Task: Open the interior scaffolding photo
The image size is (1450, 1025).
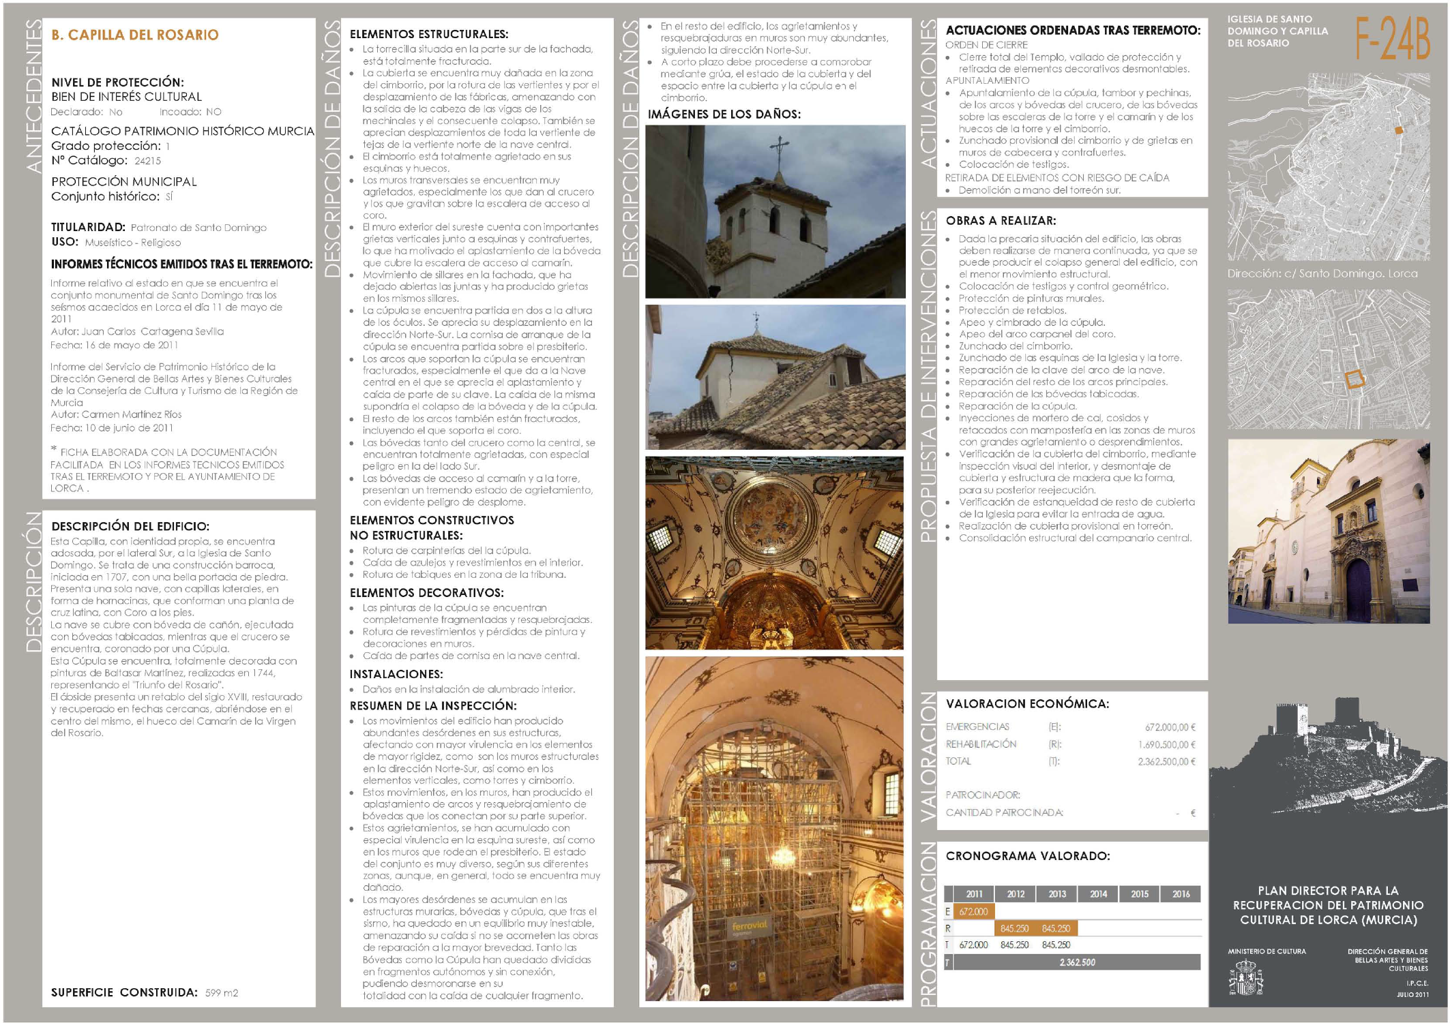Action: point(775,829)
